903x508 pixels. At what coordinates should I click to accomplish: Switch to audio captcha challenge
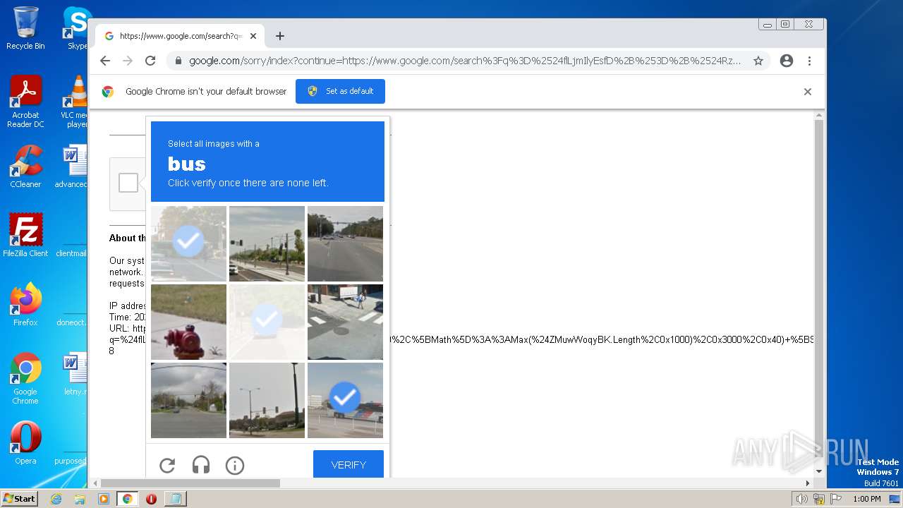point(201,465)
